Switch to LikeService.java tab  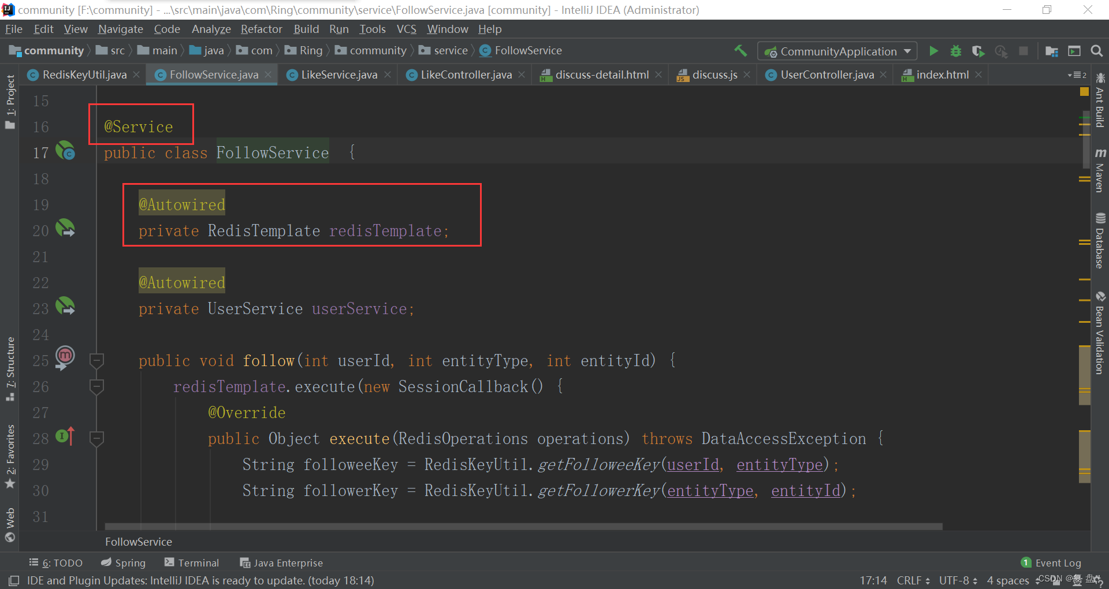coord(339,74)
